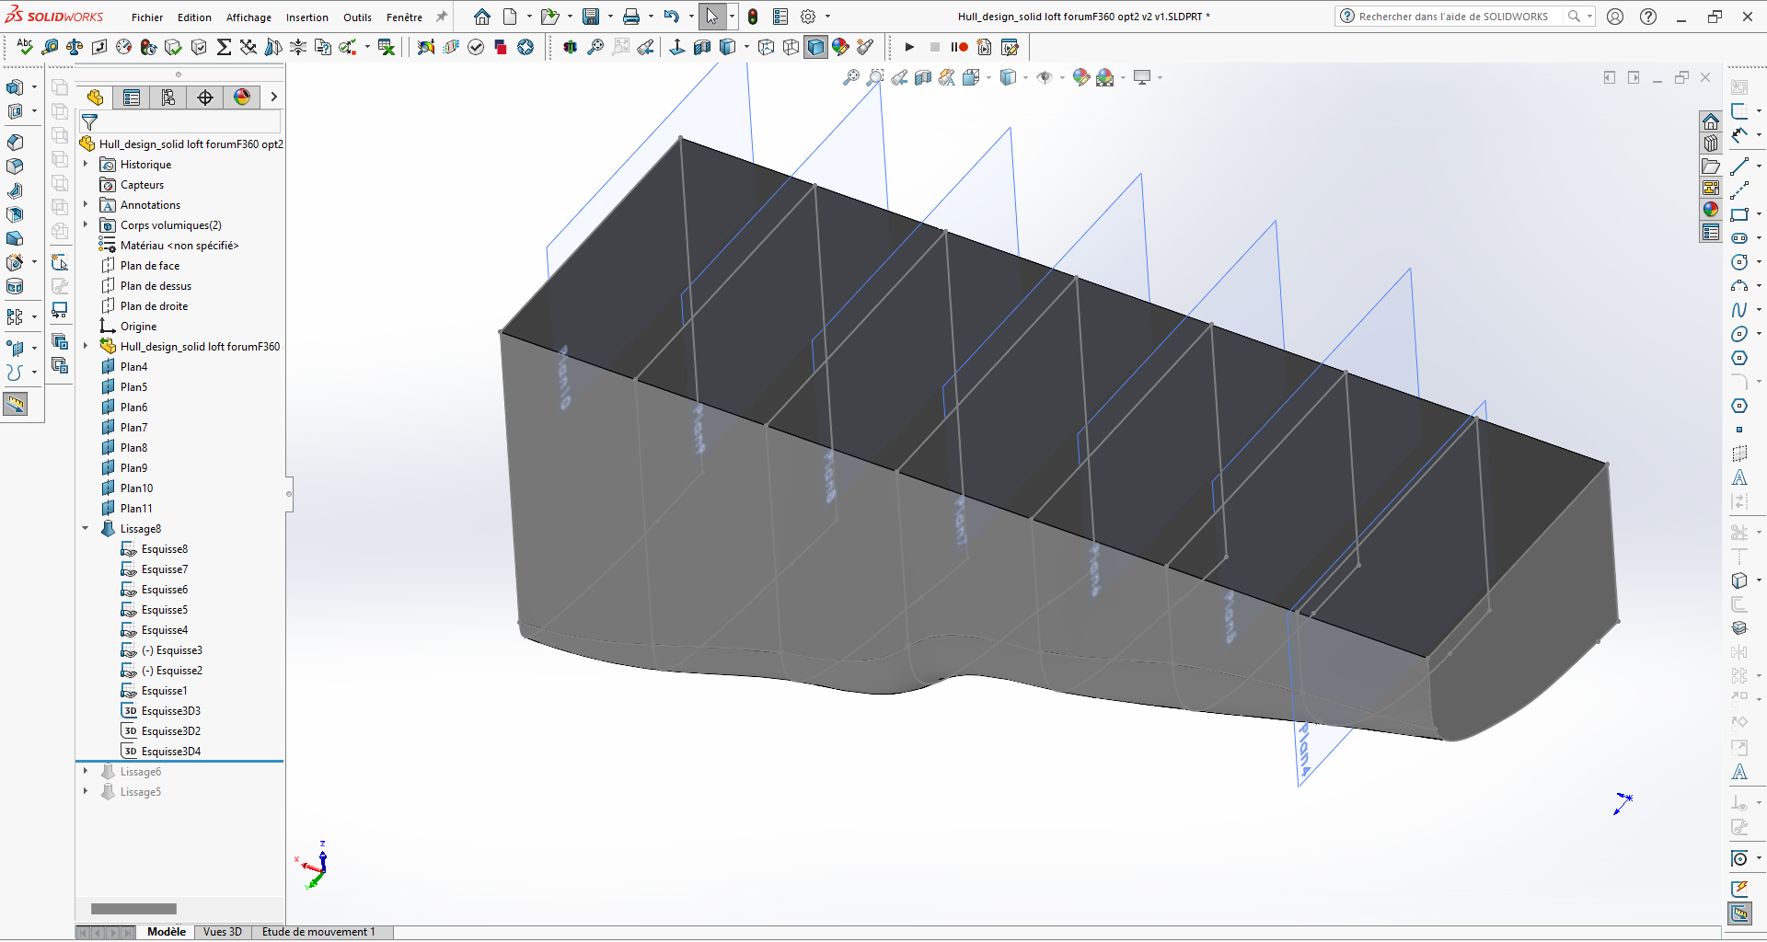Click the Save icon in the top toolbar
The width and height of the screenshot is (1767, 942).
591,17
